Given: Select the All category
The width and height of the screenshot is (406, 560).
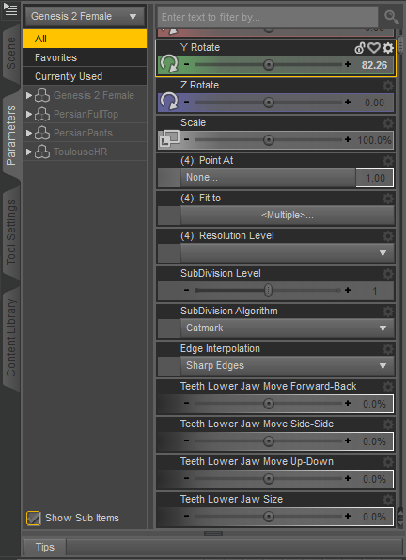Looking at the screenshot, I should pyautogui.click(x=85, y=39).
